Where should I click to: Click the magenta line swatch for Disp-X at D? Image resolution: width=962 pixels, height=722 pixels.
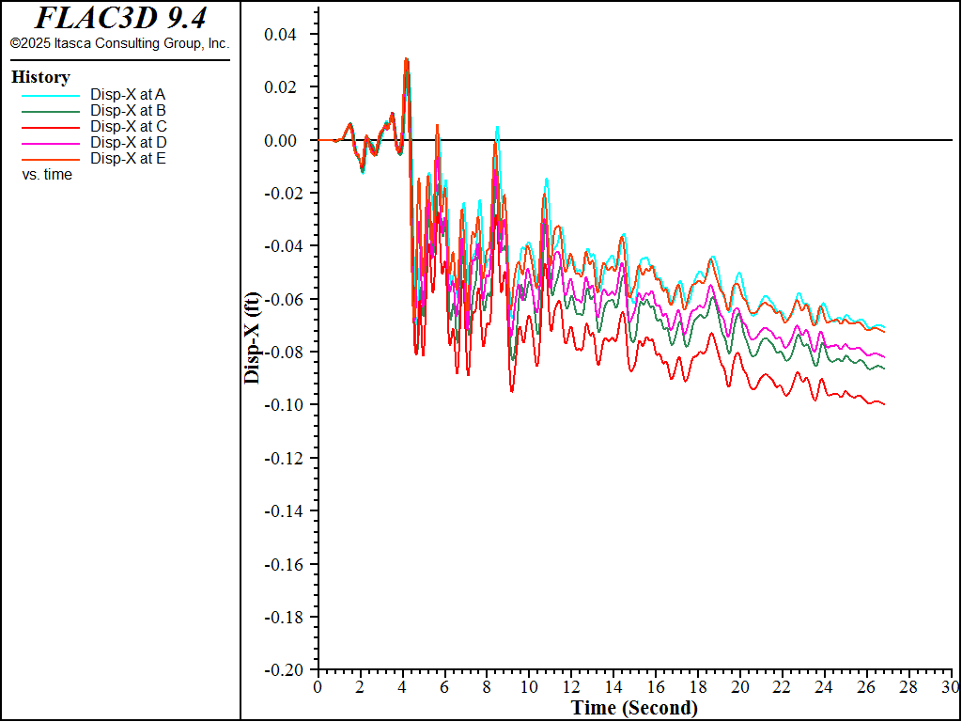[x=51, y=143]
